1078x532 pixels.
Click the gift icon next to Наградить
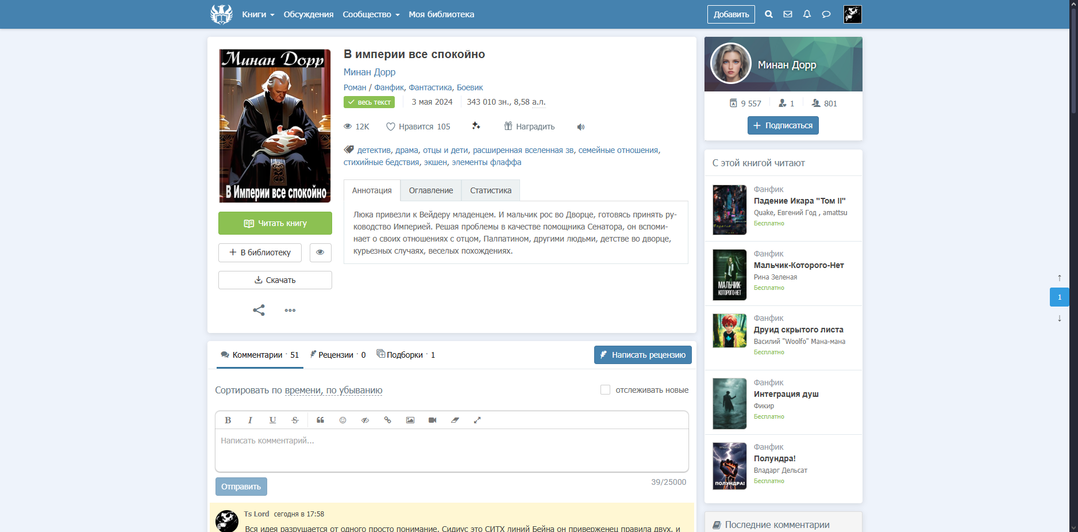(508, 126)
